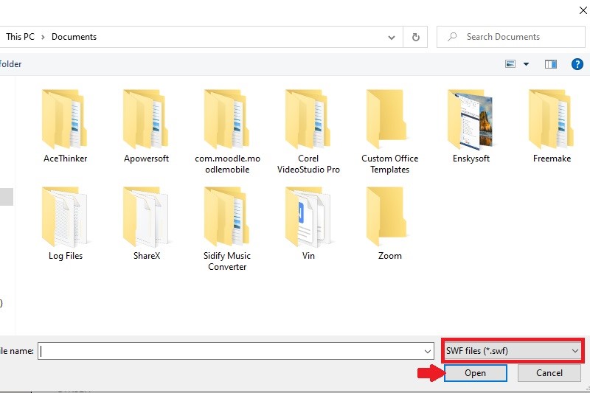590x393 pixels.
Task: Click the Cancel button
Action: click(x=549, y=373)
